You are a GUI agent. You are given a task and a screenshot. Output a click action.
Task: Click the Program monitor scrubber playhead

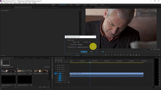coord(103,52)
